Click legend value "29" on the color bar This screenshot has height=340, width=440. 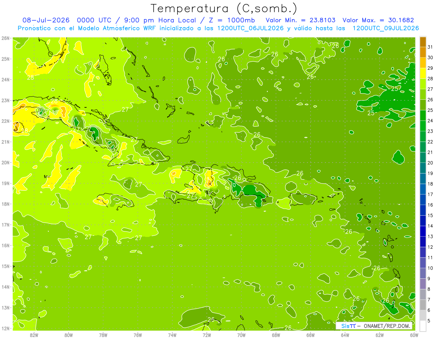pyautogui.click(x=430, y=68)
